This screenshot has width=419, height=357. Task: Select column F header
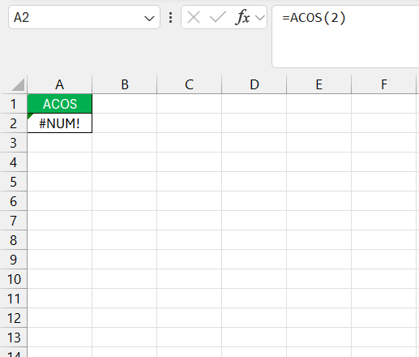click(x=384, y=84)
